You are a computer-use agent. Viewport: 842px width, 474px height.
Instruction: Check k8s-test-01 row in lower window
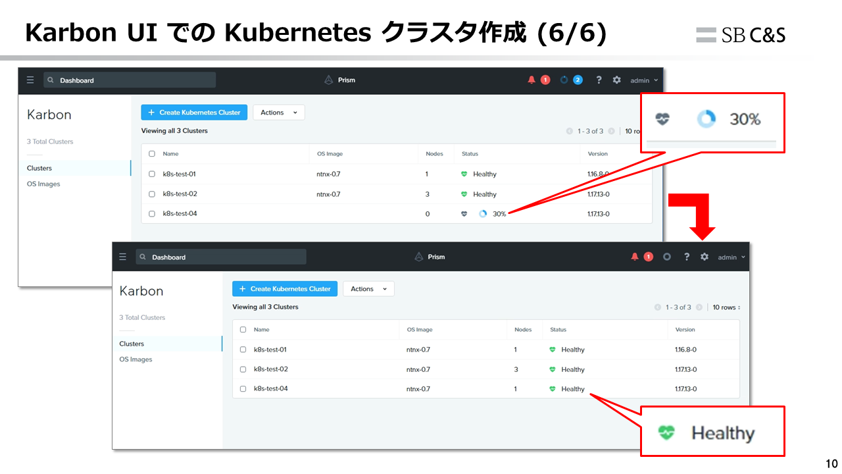[243, 350]
